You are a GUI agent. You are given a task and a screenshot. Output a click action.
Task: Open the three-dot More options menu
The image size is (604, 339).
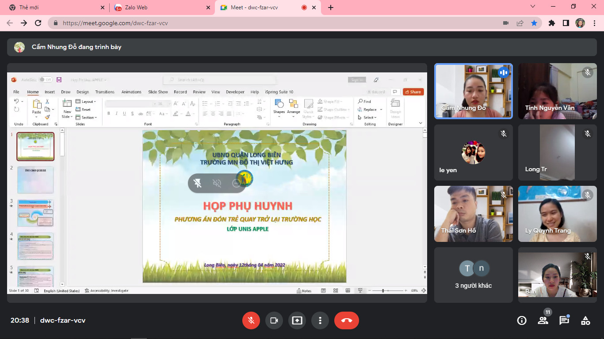[x=320, y=320]
